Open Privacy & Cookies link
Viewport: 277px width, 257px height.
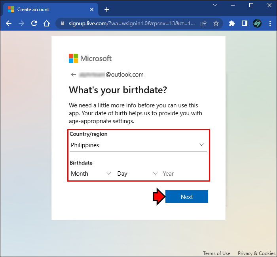257,253
